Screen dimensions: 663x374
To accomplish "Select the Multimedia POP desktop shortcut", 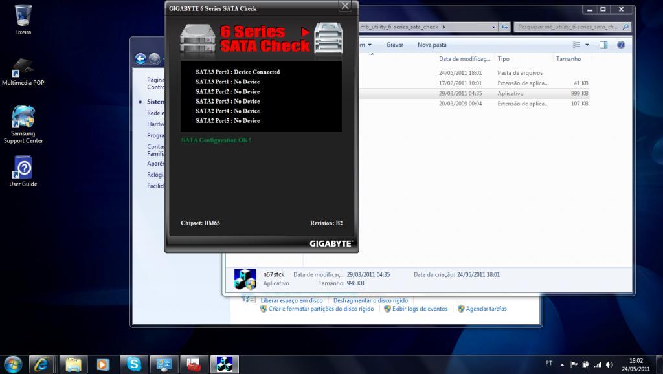I will tap(23, 72).
